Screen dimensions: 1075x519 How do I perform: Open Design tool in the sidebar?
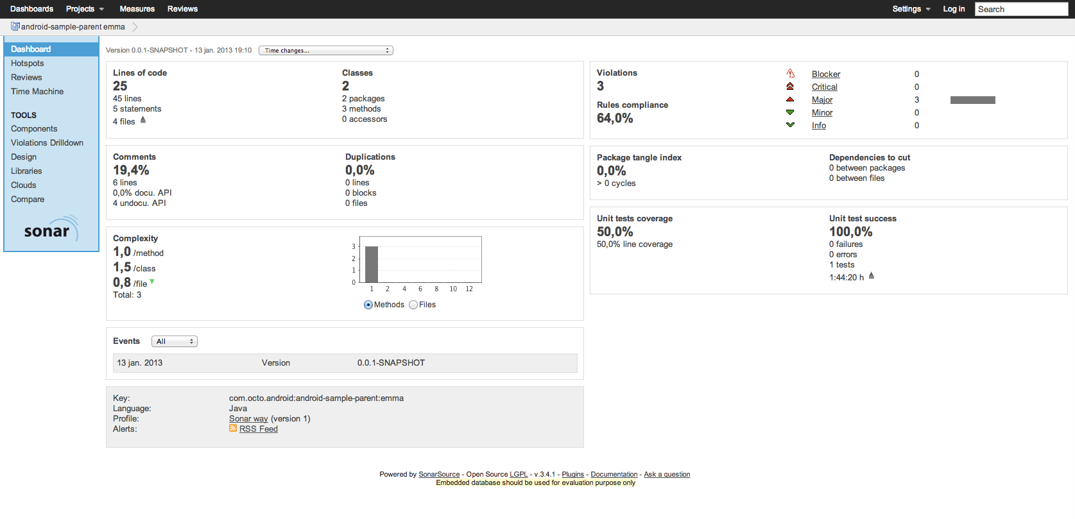click(24, 157)
